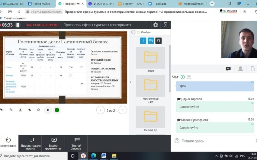Open chat help question mark
Viewport: 257px width, 160px height.
pos(189,77)
